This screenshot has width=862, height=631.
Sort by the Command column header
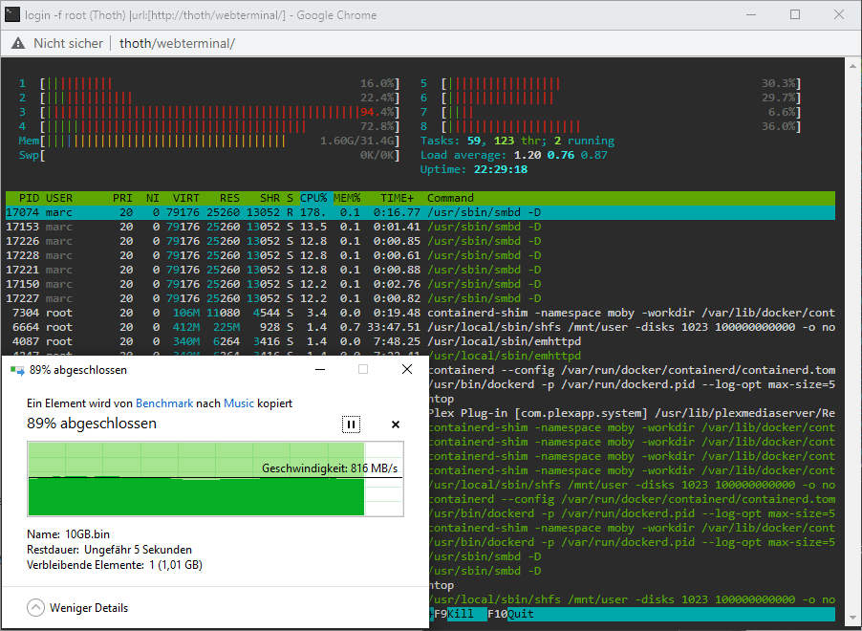[450, 198]
